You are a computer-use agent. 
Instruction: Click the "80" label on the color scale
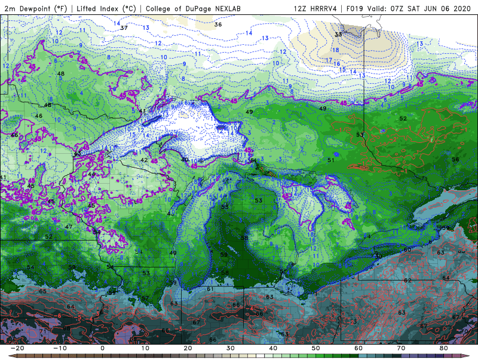pos(444,348)
